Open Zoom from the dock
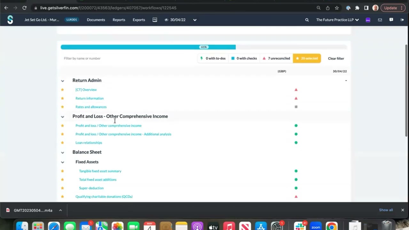Screen dimensions: 409x230 click(316, 226)
